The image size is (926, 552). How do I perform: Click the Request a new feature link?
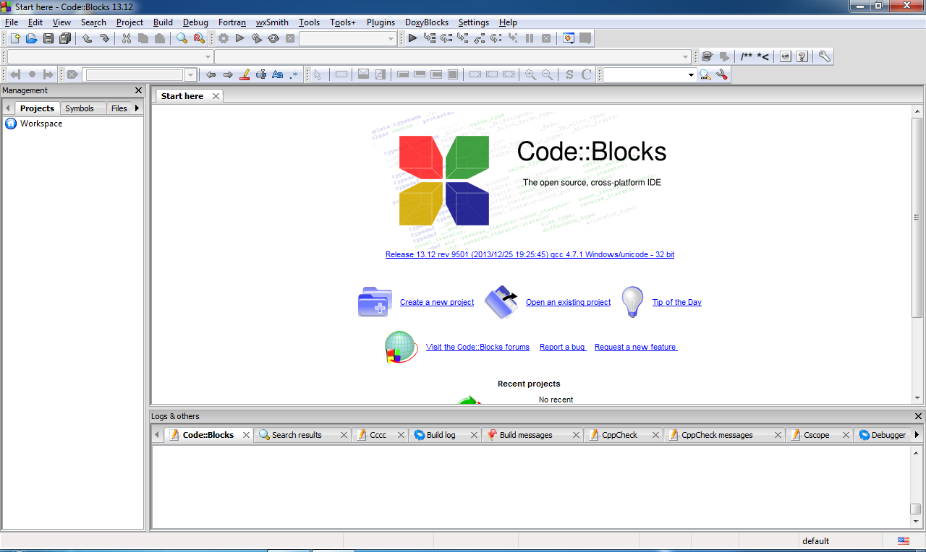click(x=636, y=347)
